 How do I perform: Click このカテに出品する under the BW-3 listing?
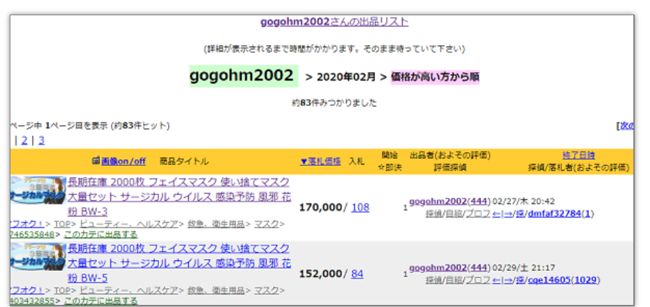101,234
